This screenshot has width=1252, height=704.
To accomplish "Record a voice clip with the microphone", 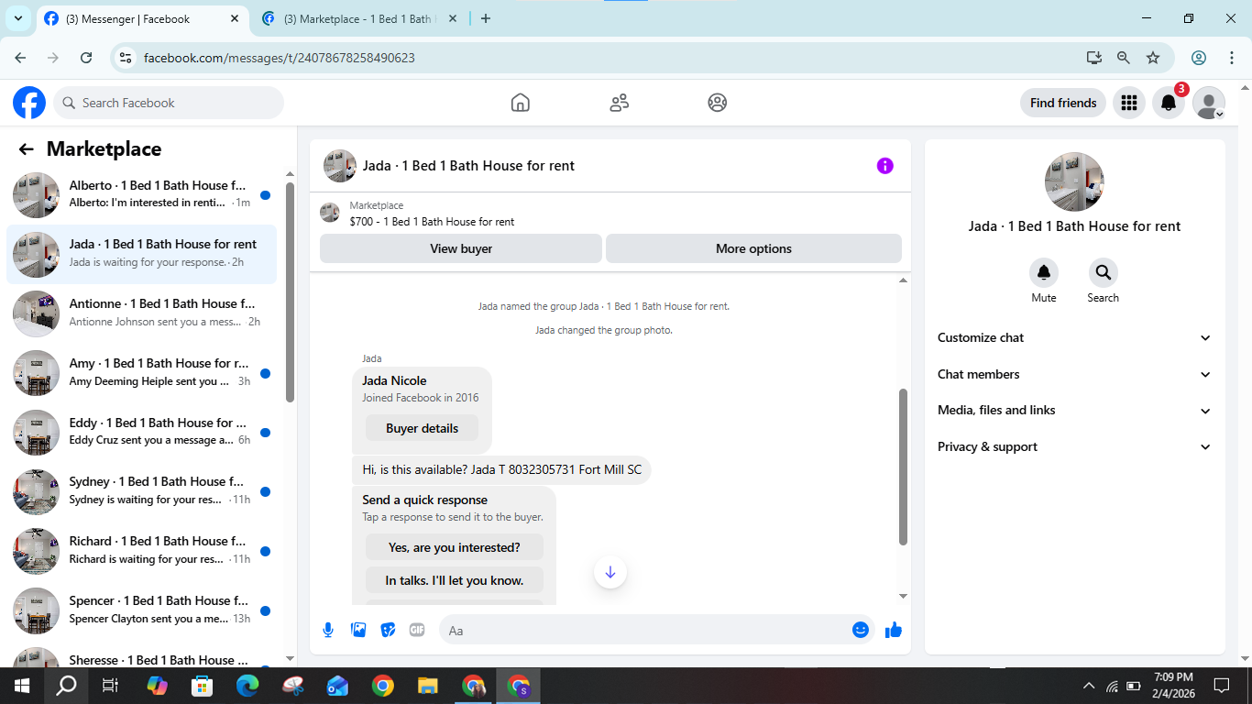I will [x=328, y=630].
